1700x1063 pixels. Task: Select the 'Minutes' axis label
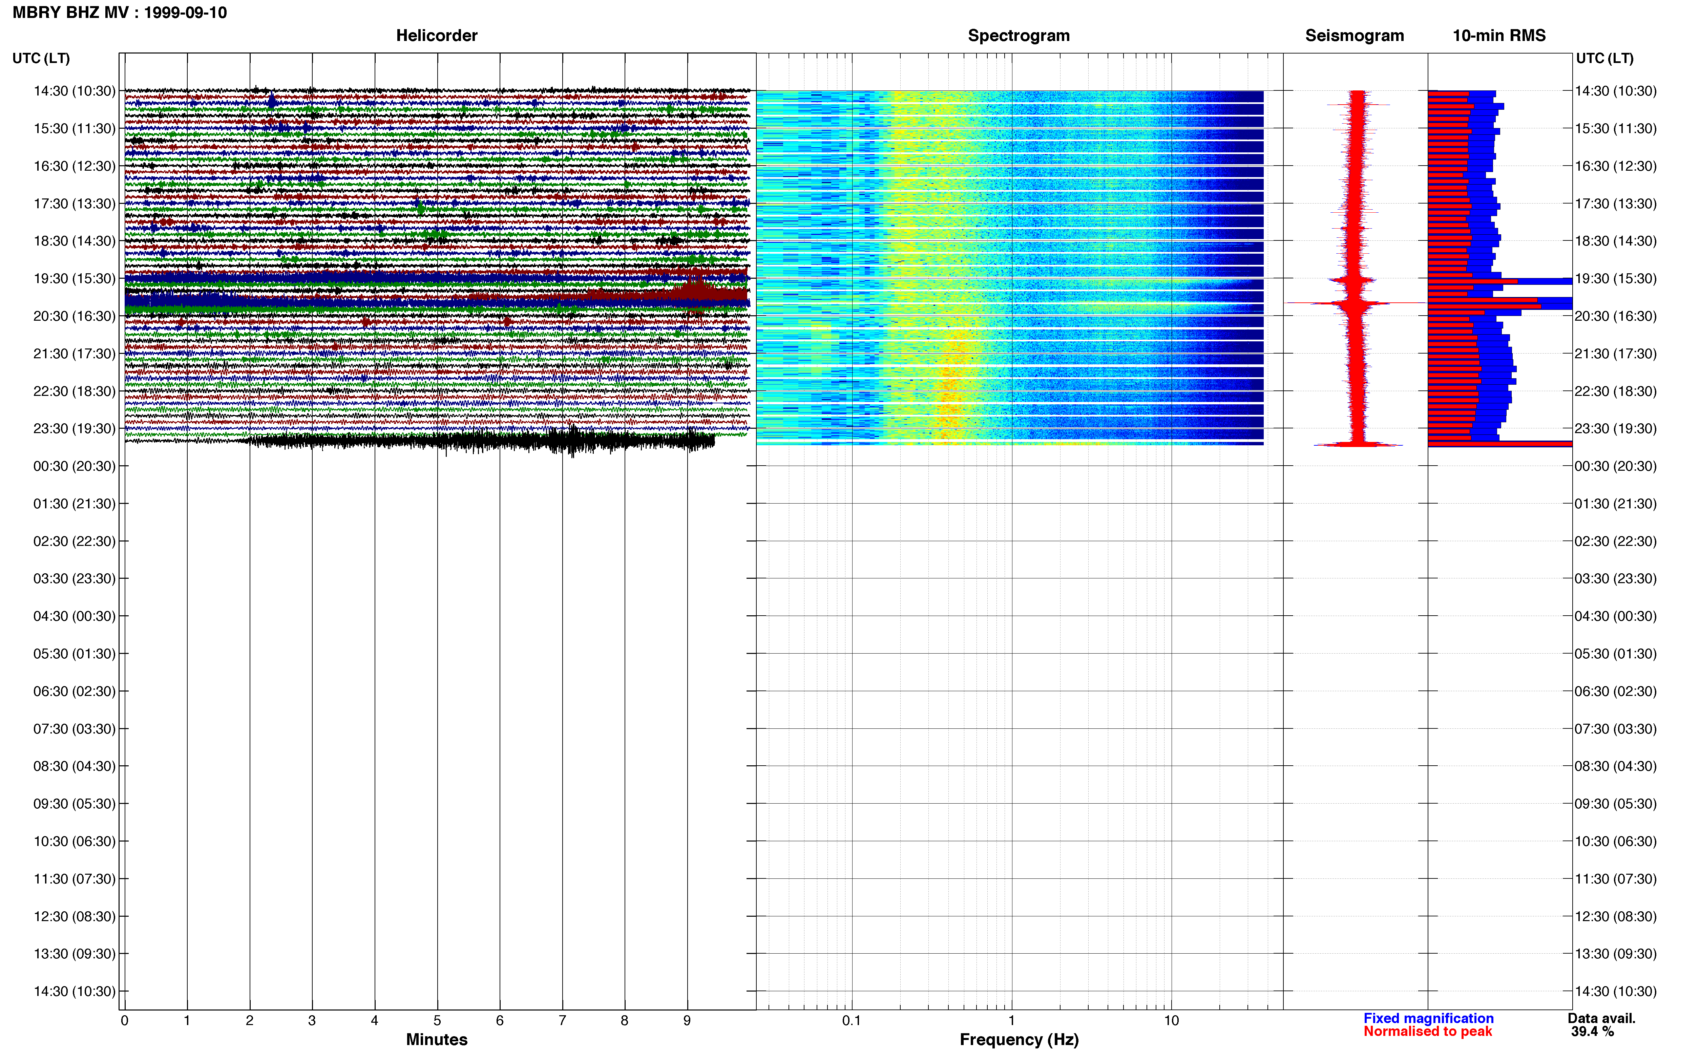click(437, 1039)
